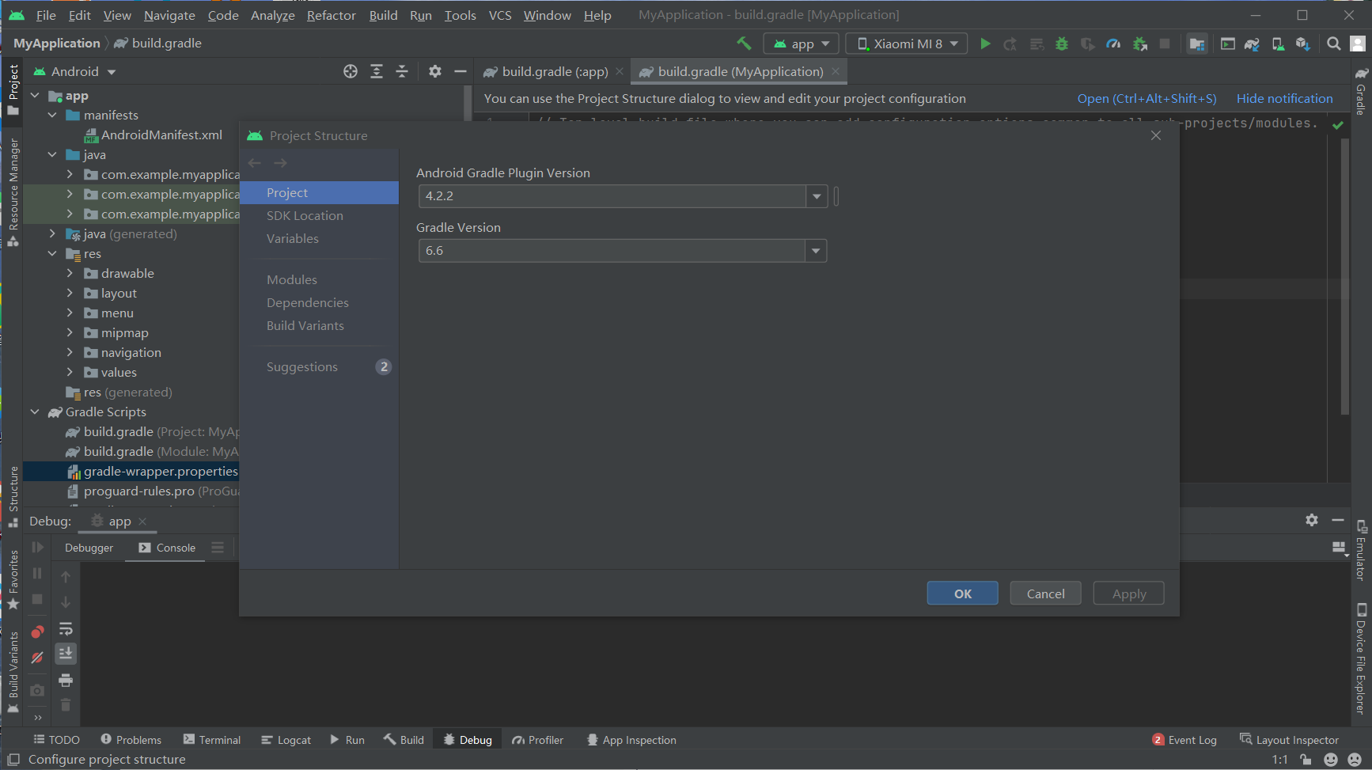Screen dimensions: 1372x770
Task: Open the SDK Manager icon
Action: tap(1302, 44)
